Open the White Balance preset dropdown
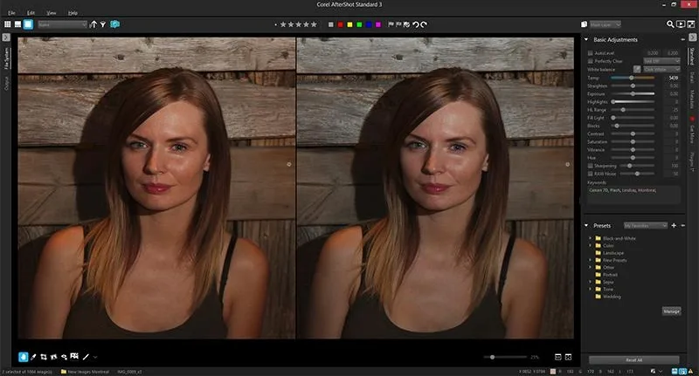699x376 pixels. tap(661, 70)
